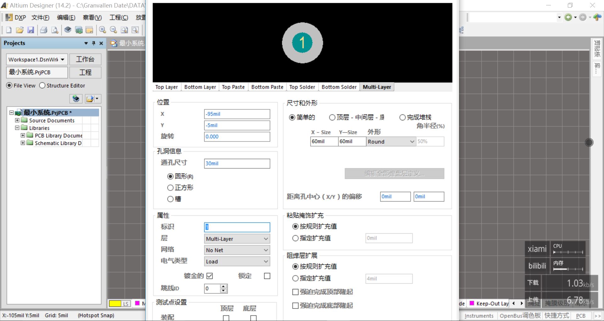The height and width of the screenshot is (321, 604).
Task: Click the grey forward navigation arrow
Action: click(583, 17)
